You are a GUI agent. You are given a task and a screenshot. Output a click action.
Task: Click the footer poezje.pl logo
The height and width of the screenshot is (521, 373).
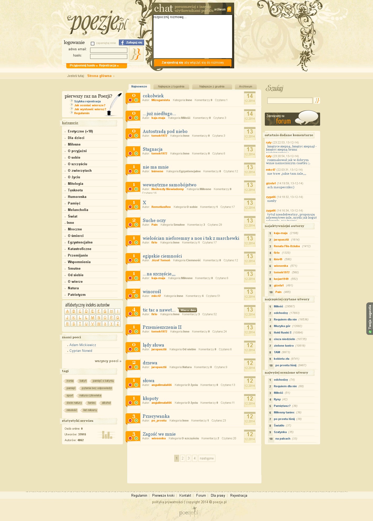(189, 512)
